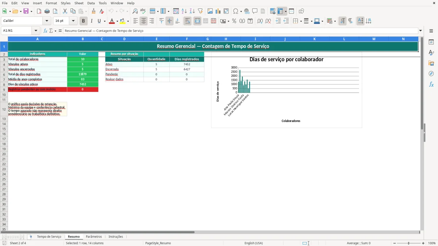Image resolution: width=438 pixels, height=246 pixels.
Task: Click the Zoom Out minus button
Action: coord(395,243)
